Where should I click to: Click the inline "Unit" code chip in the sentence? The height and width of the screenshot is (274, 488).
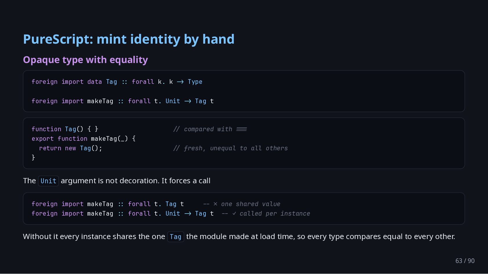[x=48, y=181]
